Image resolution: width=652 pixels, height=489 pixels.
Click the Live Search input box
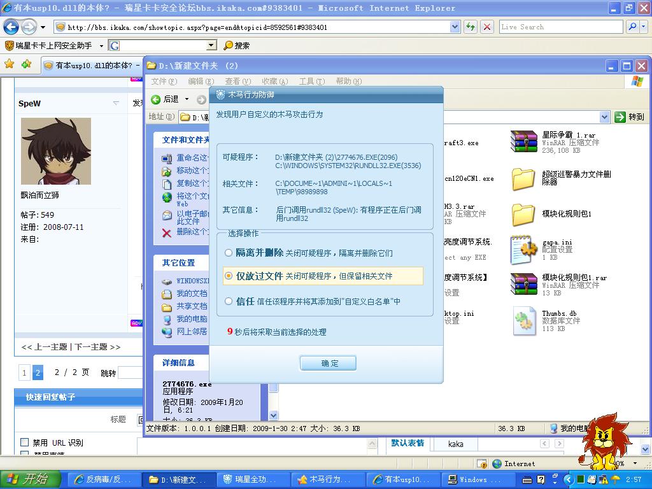click(x=561, y=27)
